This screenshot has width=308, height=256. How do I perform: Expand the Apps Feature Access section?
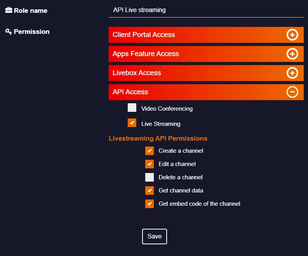(206, 54)
